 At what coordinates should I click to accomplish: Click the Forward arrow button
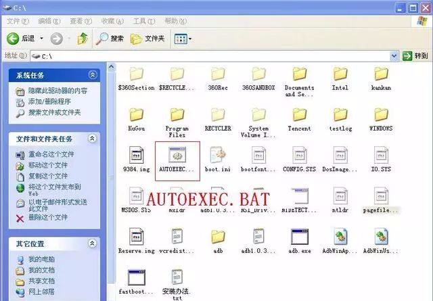(x=57, y=39)
